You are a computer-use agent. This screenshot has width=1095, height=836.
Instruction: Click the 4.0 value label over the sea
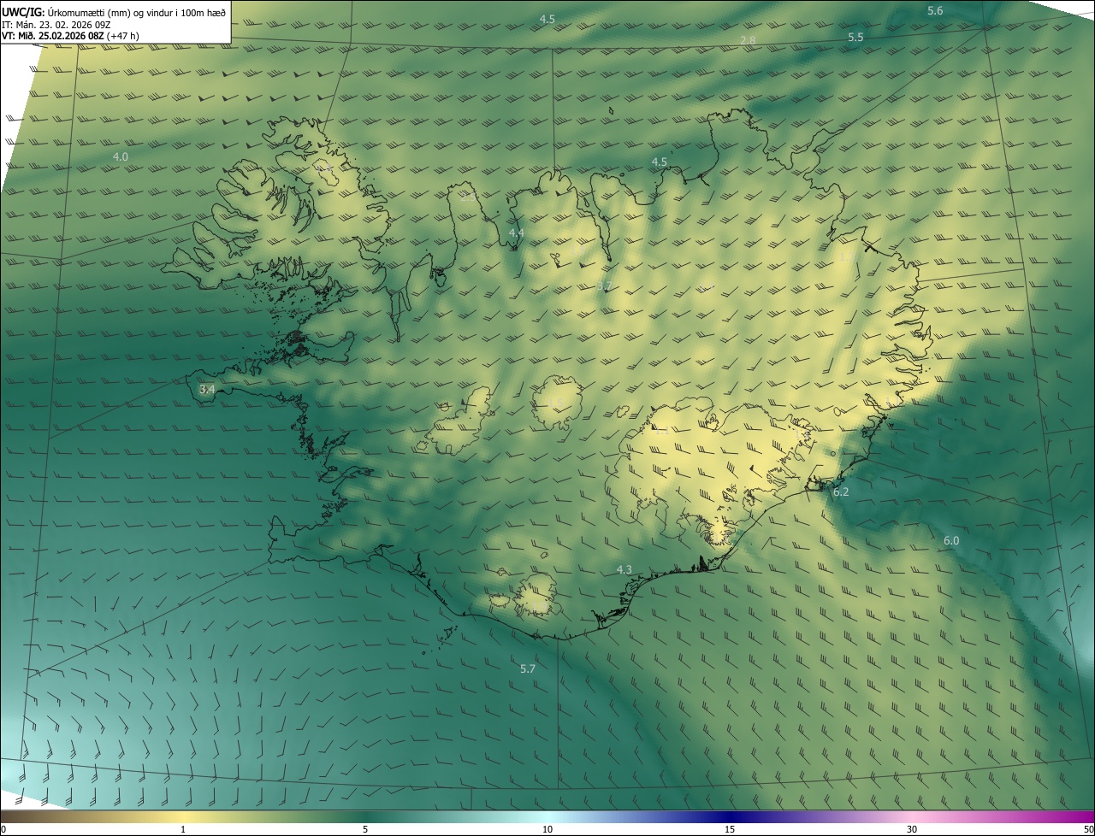pos(121,156)
